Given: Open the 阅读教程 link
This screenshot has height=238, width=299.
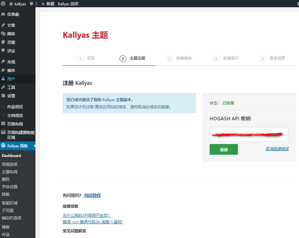Looking at the screenshot, I should (x=92, y=195).
